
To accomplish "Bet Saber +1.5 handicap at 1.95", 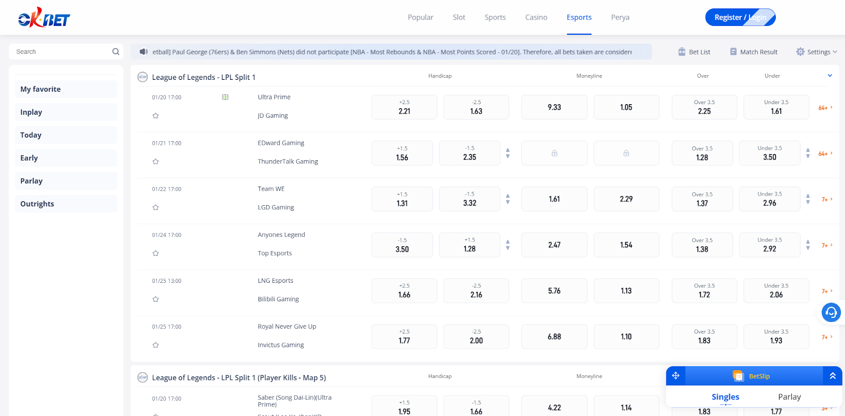I will point(404,406).
